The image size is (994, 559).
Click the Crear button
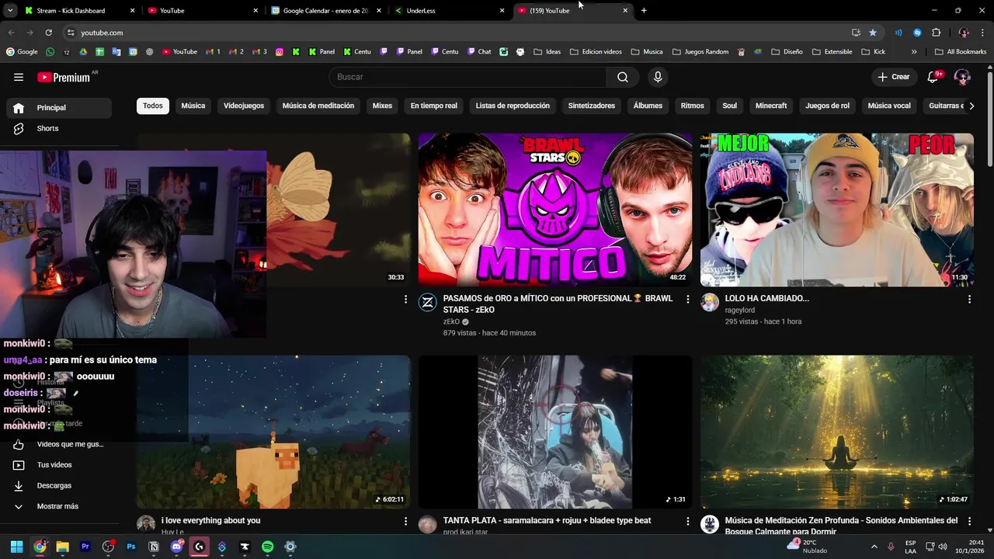pos(894,77)
